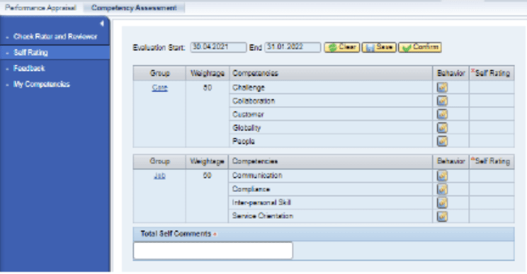Click Self Rating cell for People
Viewport: 527px width, 274px height.
coord(492,141)
